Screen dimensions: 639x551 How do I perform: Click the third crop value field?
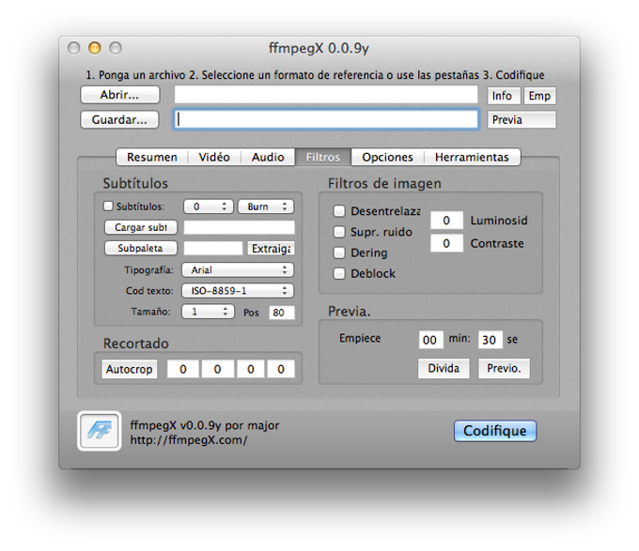tap(251, 369)
